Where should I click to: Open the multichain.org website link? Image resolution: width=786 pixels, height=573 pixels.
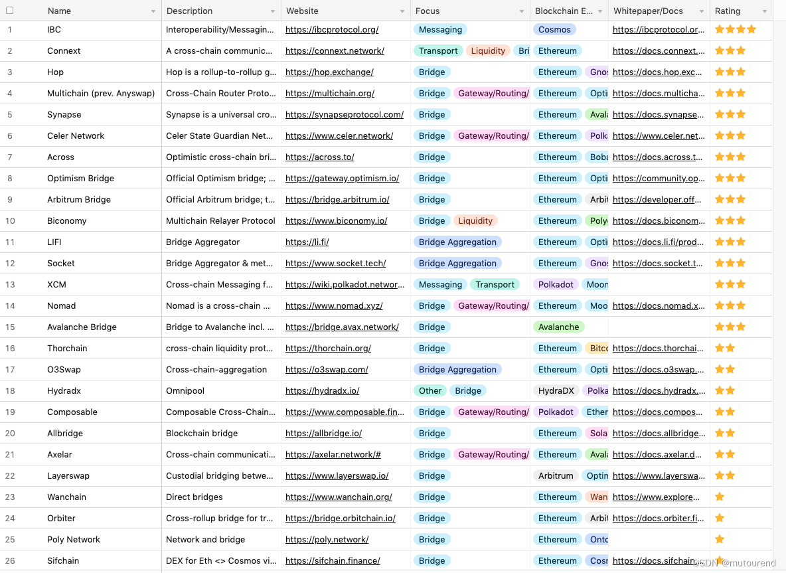point(330,93)
